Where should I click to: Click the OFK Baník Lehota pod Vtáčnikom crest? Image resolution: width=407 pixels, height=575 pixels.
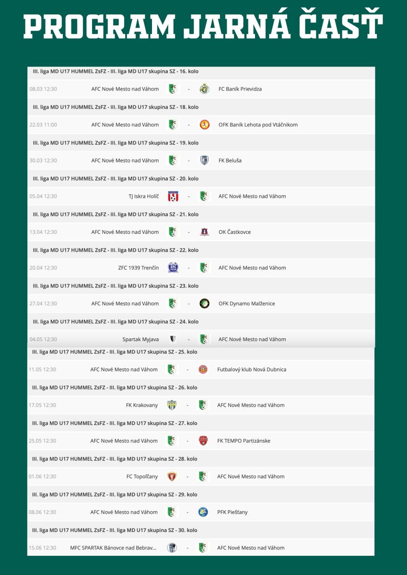tap(205, 125)
